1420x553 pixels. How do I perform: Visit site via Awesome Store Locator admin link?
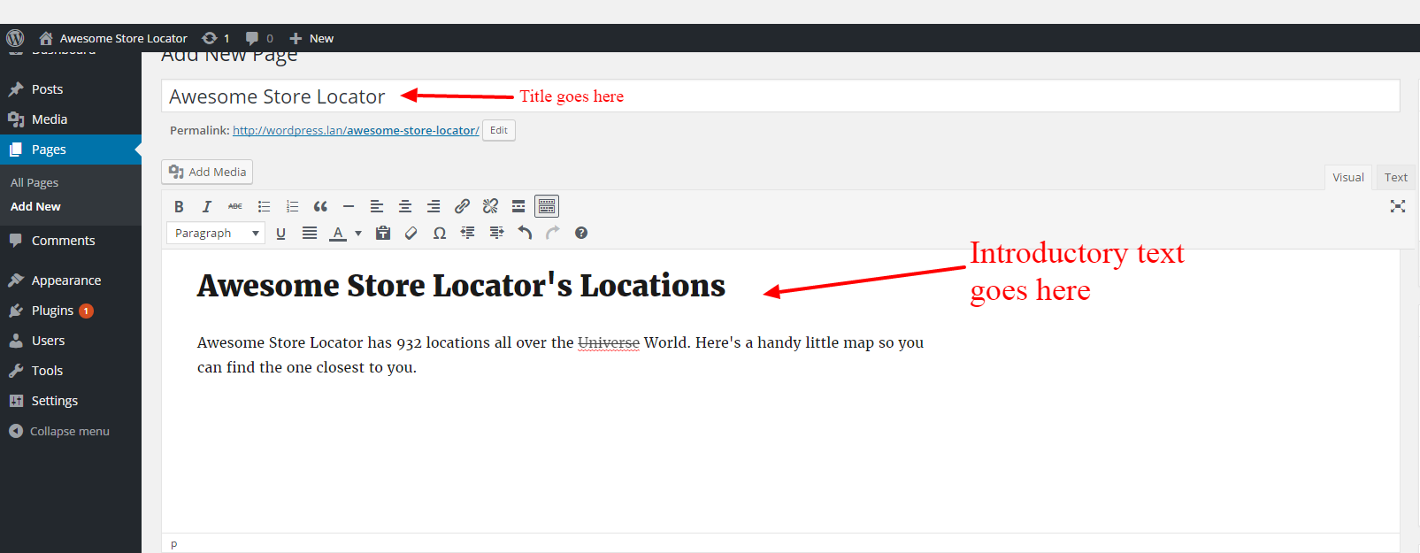pos(113,38)
